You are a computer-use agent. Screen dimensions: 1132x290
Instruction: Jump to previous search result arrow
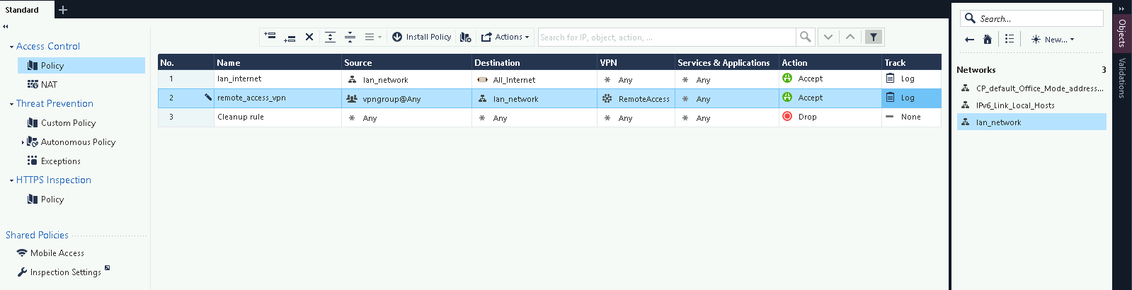coord(850,37)
